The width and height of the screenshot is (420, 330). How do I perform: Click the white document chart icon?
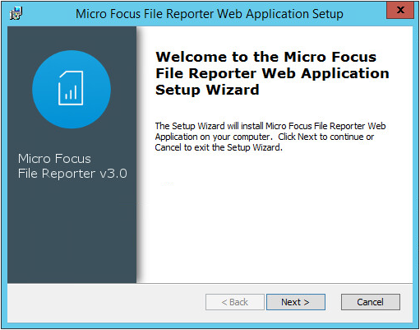[x=71, y=88]
